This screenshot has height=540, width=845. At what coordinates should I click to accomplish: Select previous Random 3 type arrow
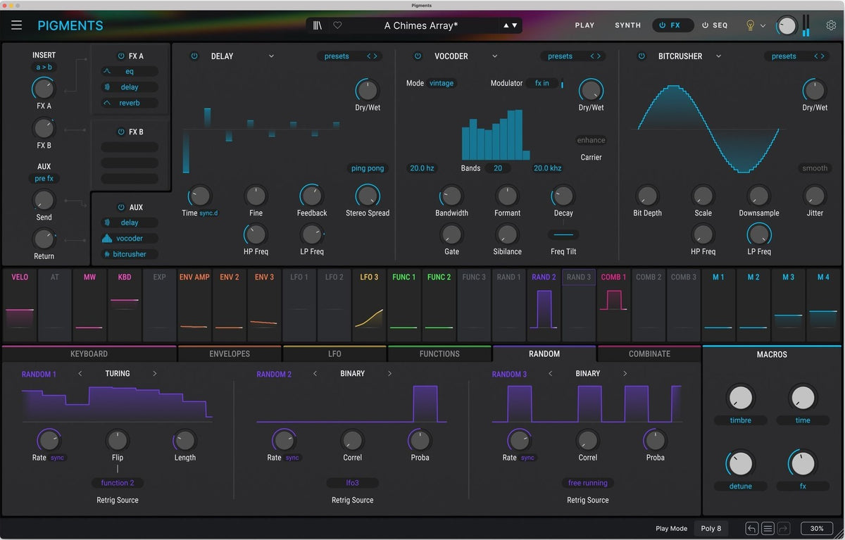click(550, 374)
